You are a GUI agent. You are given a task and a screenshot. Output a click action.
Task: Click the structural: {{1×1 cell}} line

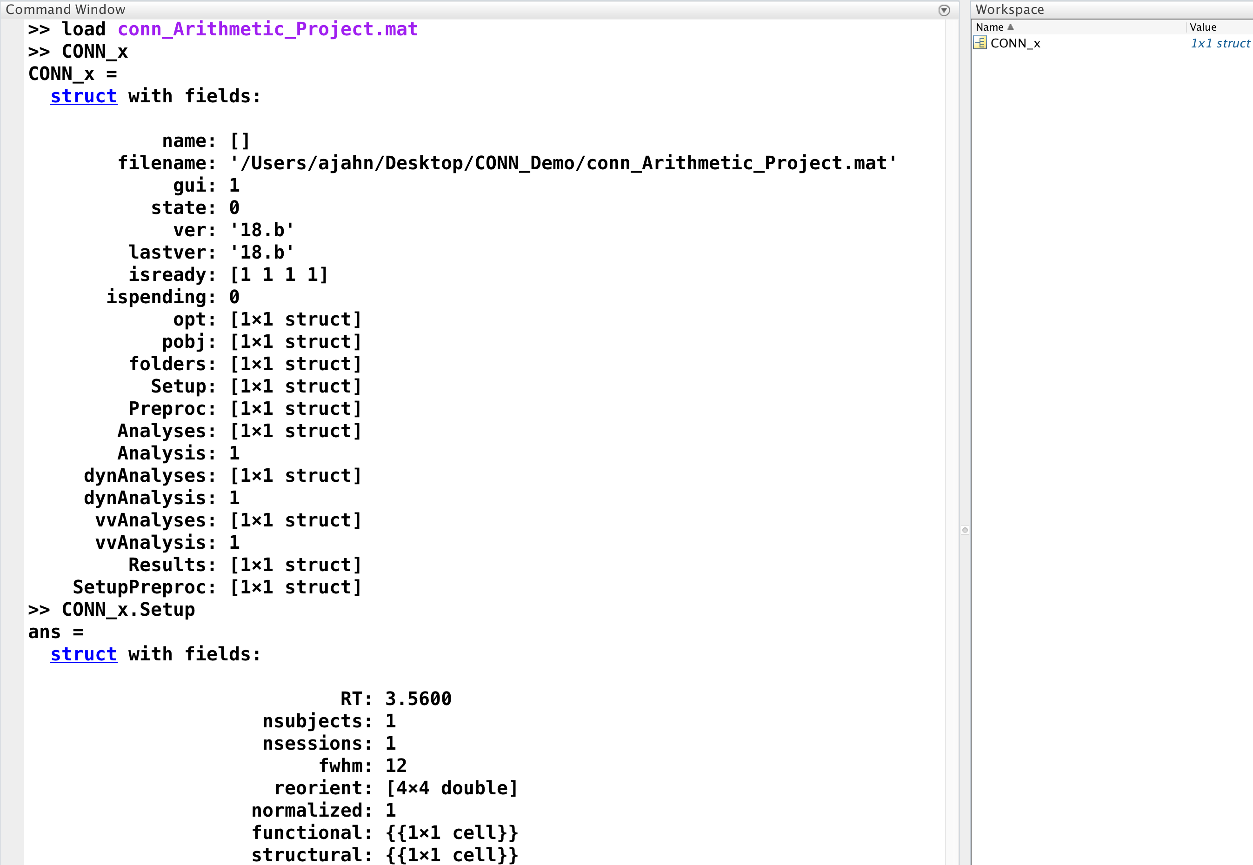click(385, 855)
